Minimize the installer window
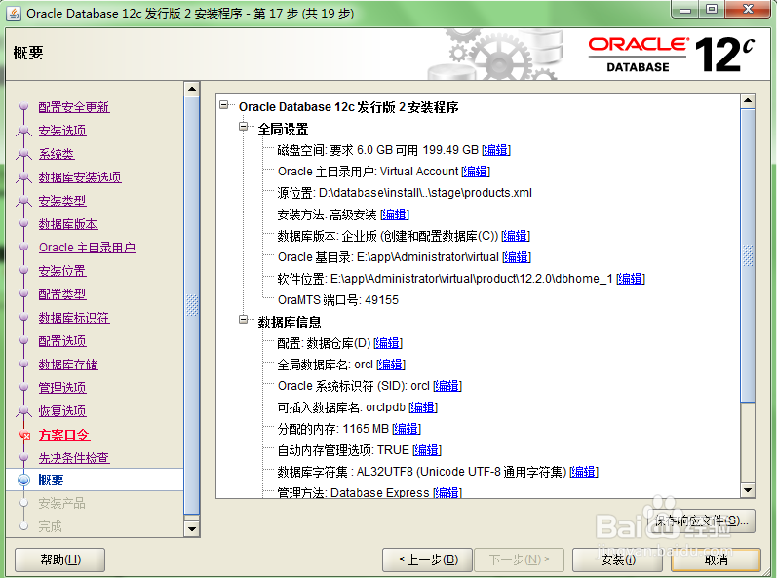777x578 pixels. coord(685,10)
